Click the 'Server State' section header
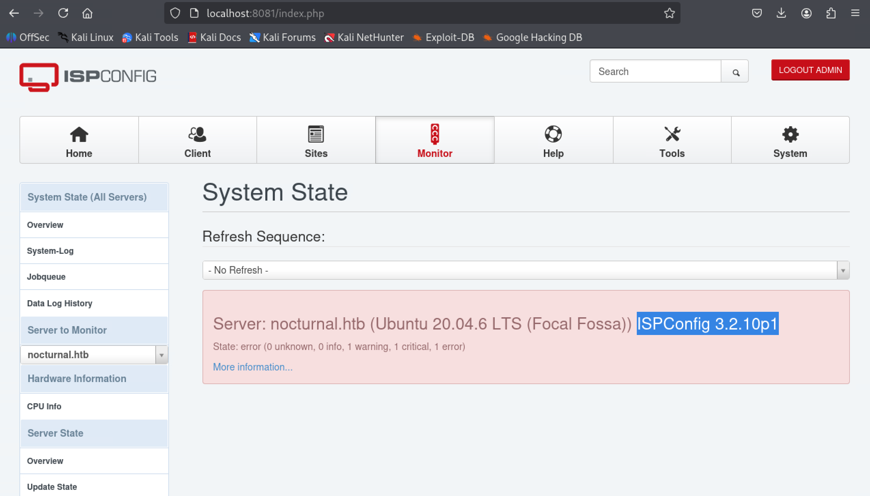 [x=94, y=433]
